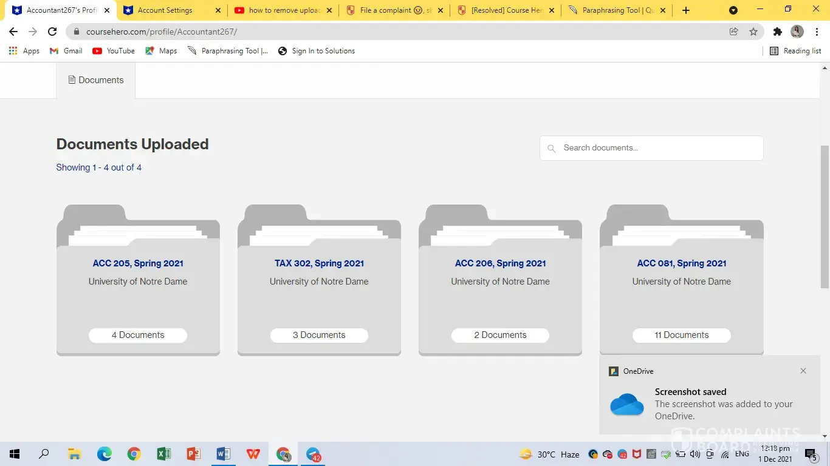This screenshot has width=830, height=466.
Task: Open Microsoft Edge from the taskbar
Action: click(105, 454)
